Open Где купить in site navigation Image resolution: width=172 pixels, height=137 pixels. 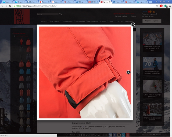pos(55,21)
